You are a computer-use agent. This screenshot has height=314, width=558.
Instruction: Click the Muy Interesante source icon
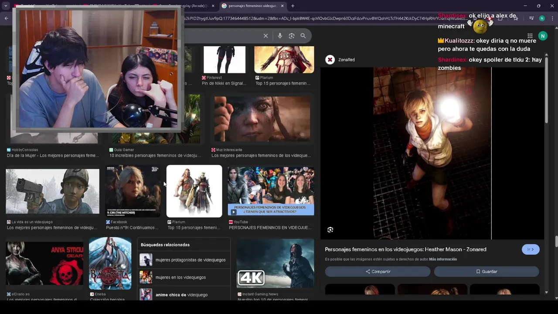click(x=214, y=150)
